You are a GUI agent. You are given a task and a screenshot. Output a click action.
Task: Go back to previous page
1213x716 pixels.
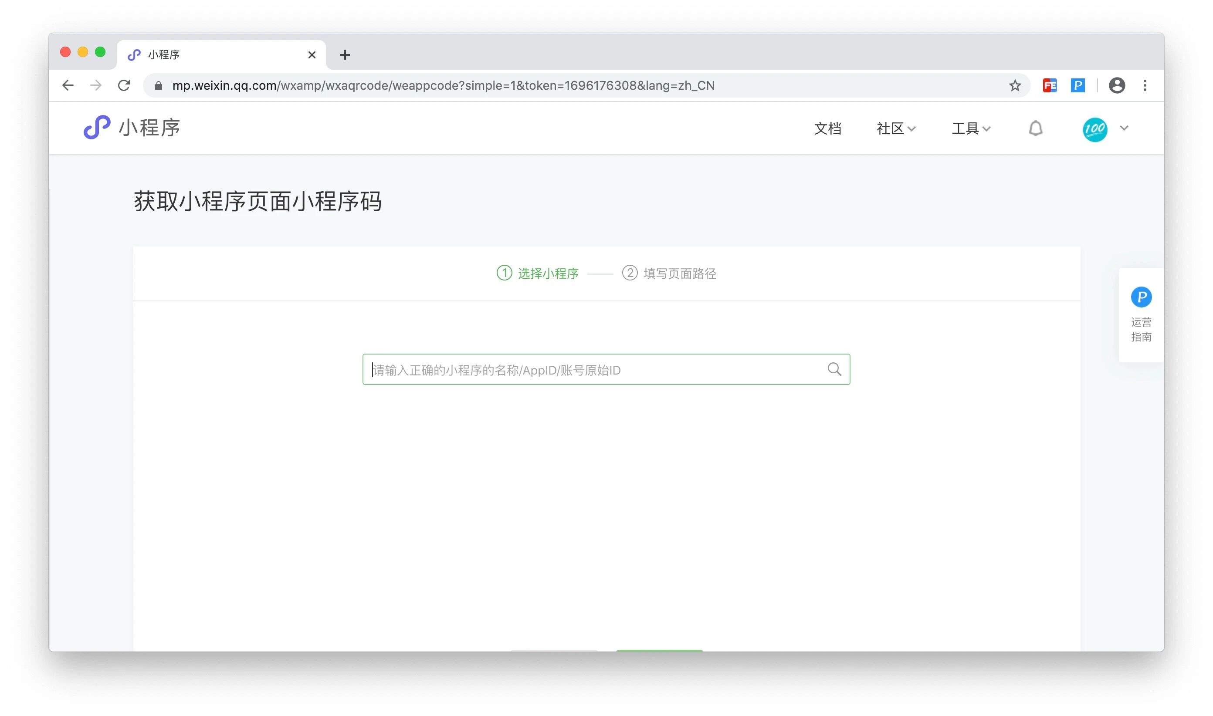68,85
